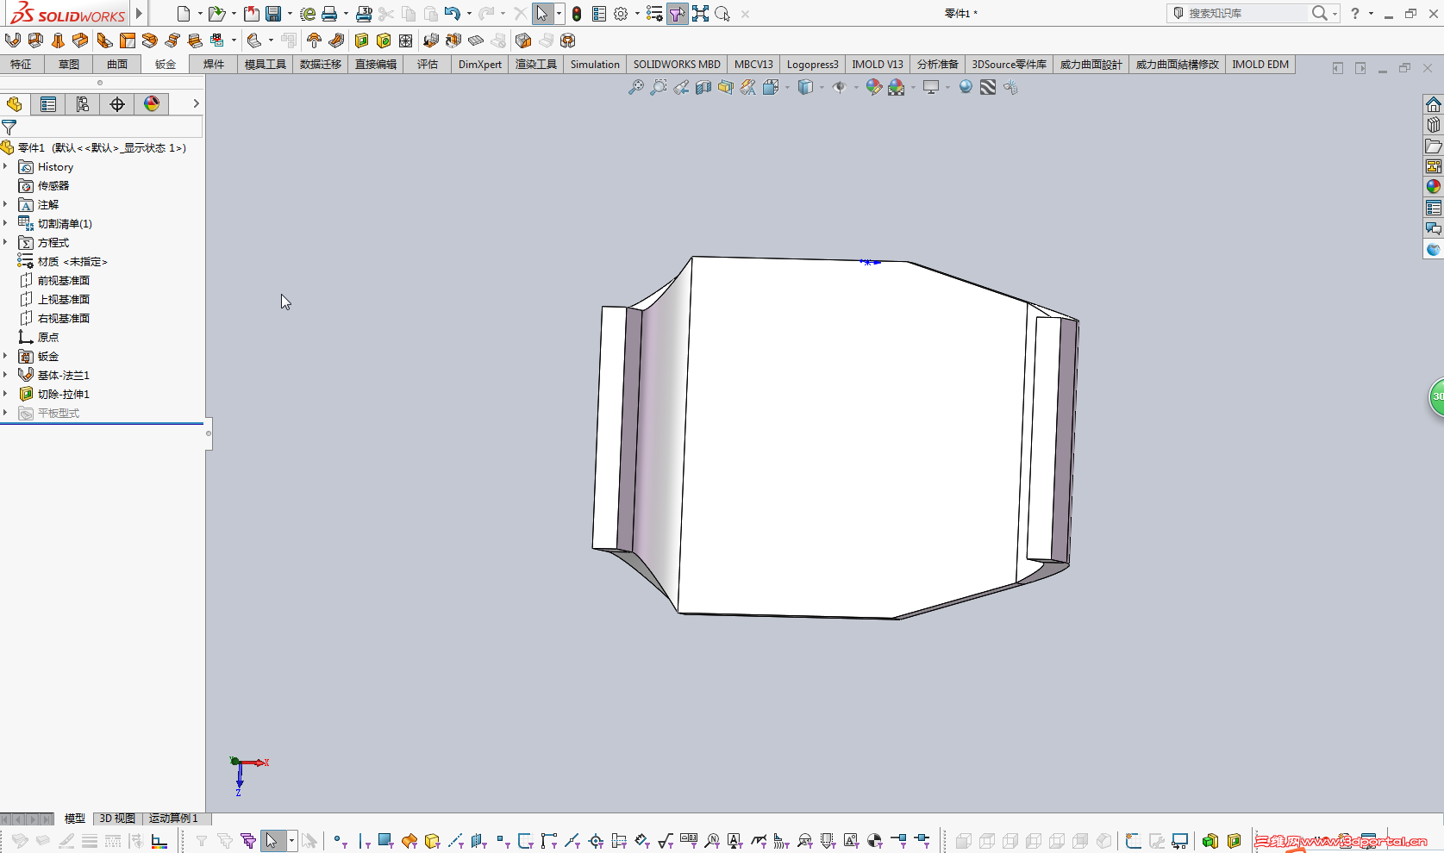
Task: Toggle the filter faces icon in bottom toolbar
Action: 386,841
